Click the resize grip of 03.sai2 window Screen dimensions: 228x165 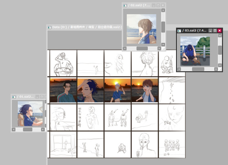pyautogui.click(x=220, y=69)
